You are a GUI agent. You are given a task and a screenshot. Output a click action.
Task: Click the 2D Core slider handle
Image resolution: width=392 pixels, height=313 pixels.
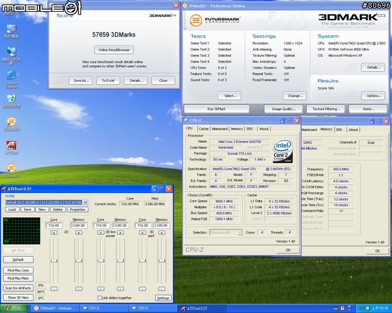point(54,261)
